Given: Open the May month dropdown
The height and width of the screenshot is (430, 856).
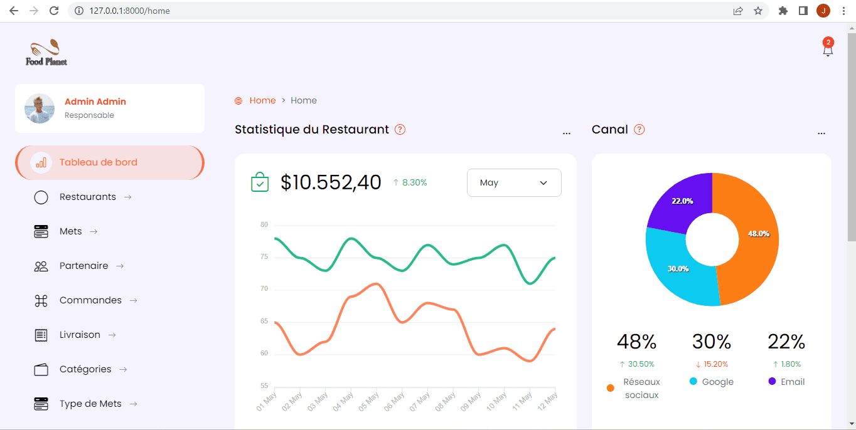Looking at the screenshot, I should coord(514,182).
